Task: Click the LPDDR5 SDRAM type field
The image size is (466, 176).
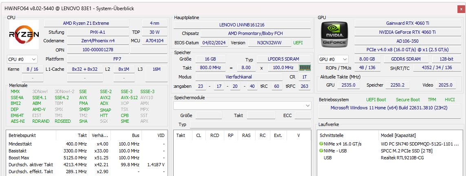Action: pos(284,59)
